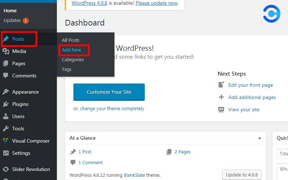The image size is (288, 180).
Task: Click the Update to 4.9.8 button
Action: (x=242, y=175)
